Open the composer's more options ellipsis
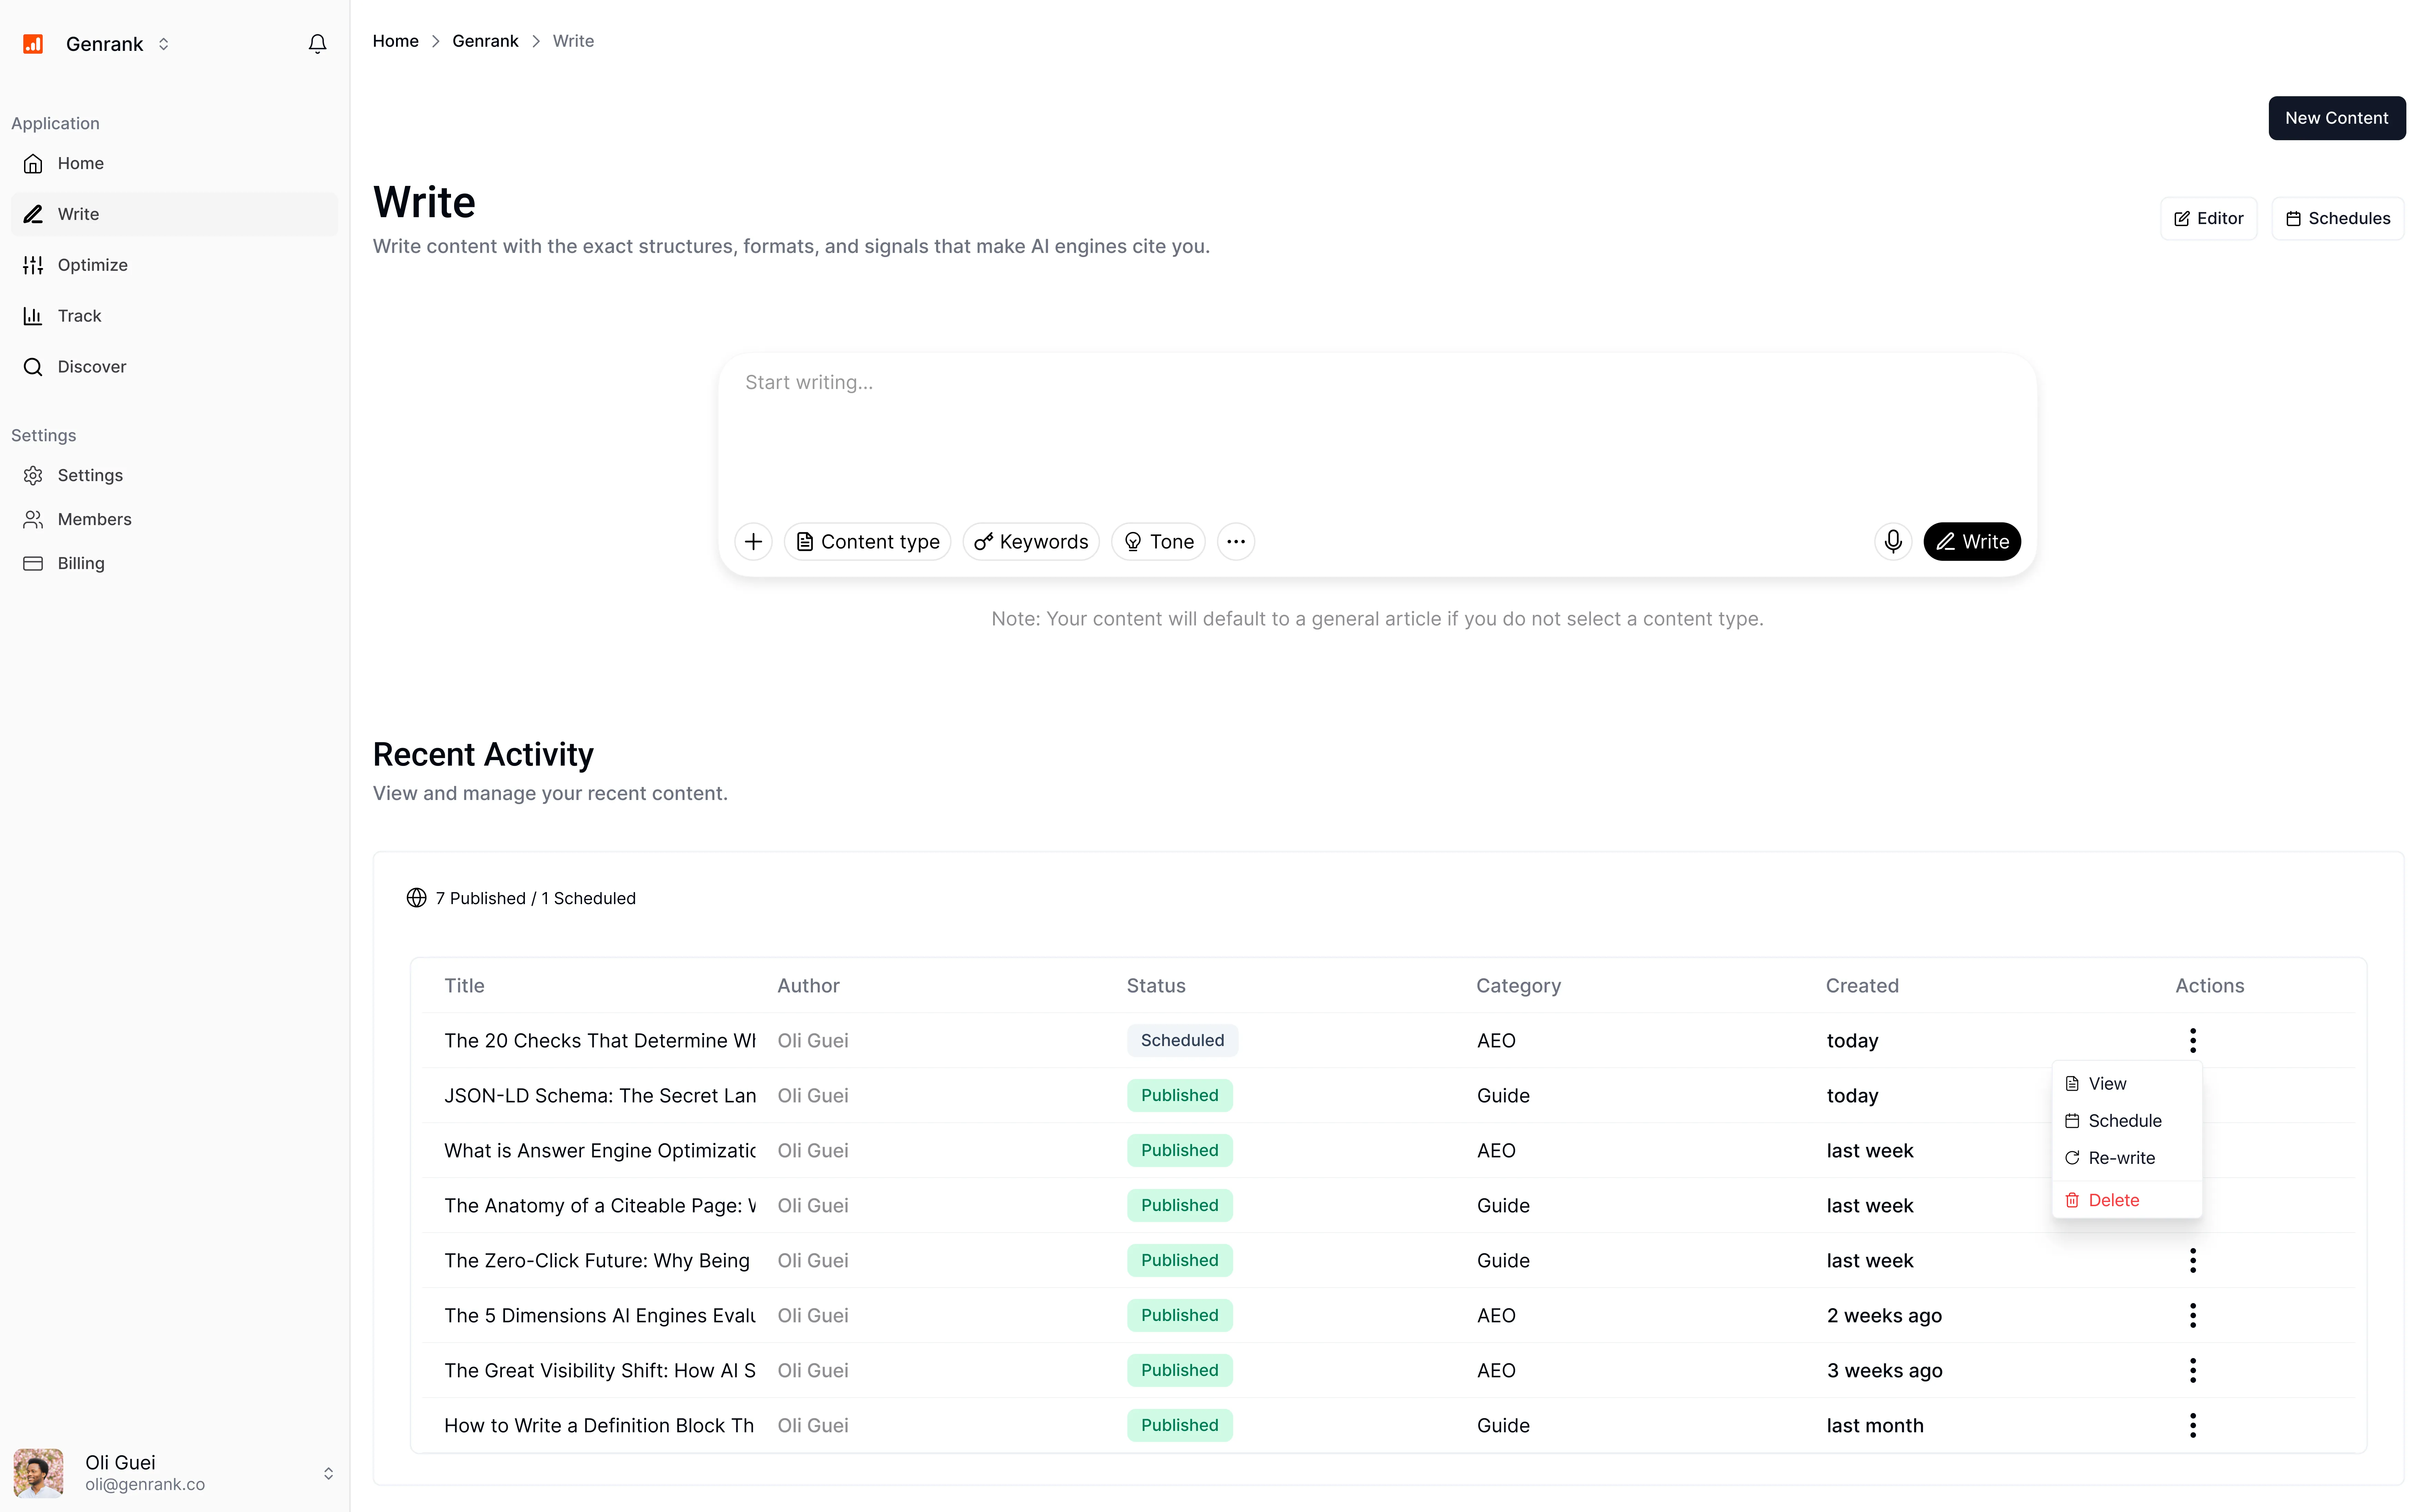The width and height of the screenshot is (2427, 1512). (x=1236, y=541)
